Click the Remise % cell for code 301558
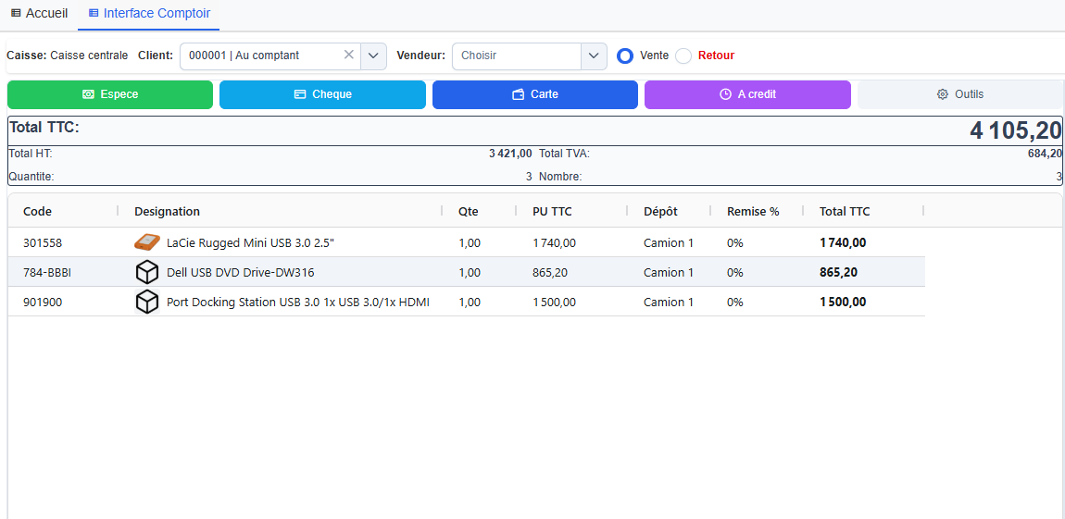 tap(735, 242)
